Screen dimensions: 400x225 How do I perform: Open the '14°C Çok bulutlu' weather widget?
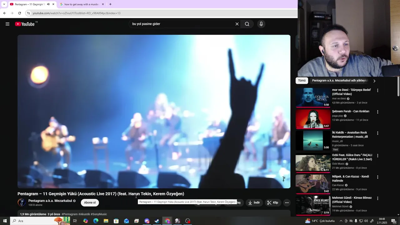coord(320,221)
